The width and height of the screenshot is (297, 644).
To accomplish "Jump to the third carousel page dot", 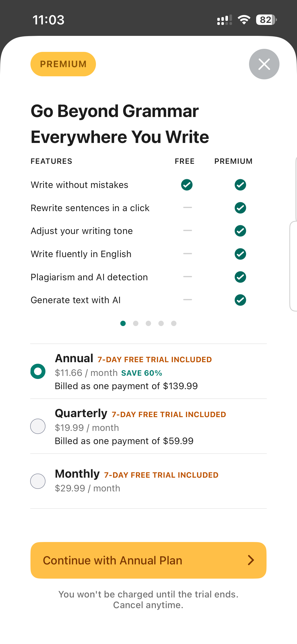I will (148, 323).
